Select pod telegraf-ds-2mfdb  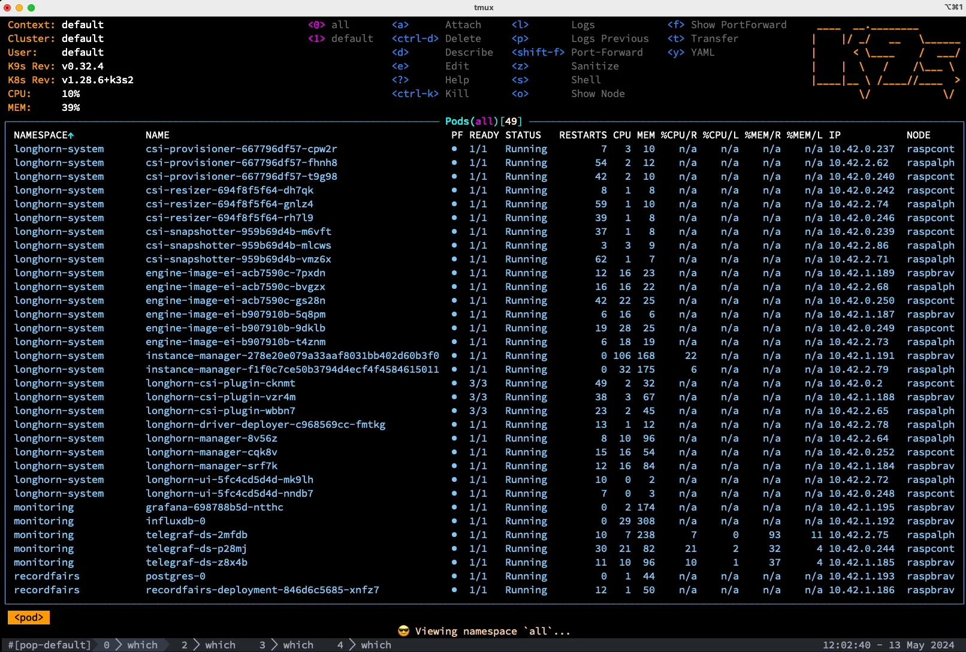(484, 535)
